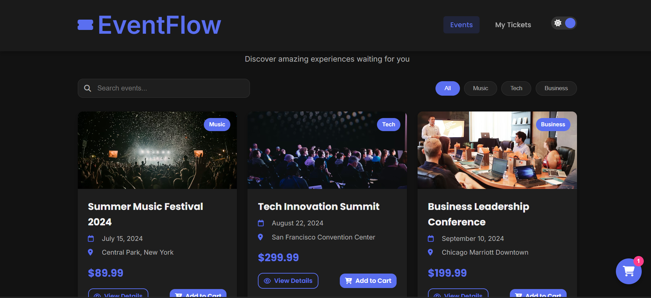Switch to the My Tickets tab
The height and width of the screenshot is (298, 651).
click(x=513, y=24)
